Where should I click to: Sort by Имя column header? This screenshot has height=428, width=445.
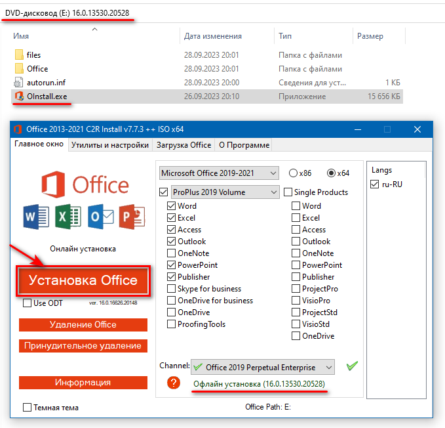tap(21, 36)
